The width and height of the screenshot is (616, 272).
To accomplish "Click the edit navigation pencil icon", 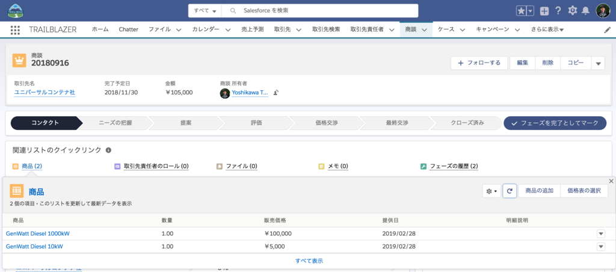I will click(608, 30).
